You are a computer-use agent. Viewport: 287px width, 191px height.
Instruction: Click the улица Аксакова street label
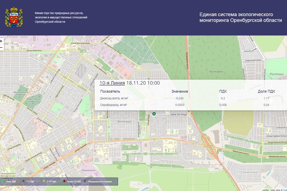14,147
